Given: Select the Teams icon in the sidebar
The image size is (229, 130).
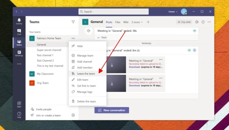Looking at the screenshot, I should (x=19, y=43).
